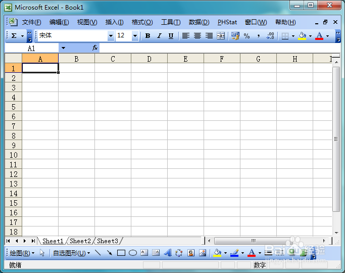Viewport: 345px width, 273px height.
Task: Open 自选图形(U) AutoShapes menu
Action: pos(72,253)
